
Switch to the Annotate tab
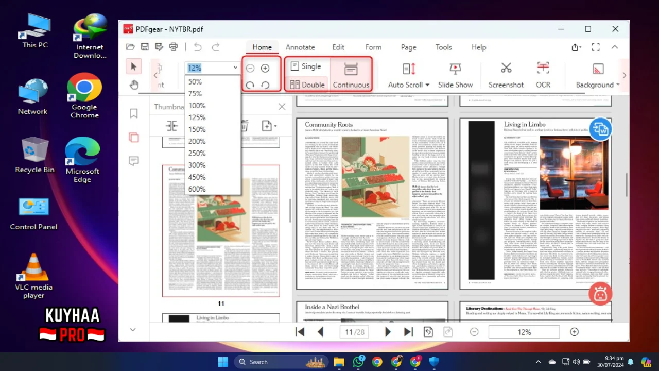[x=300, y=47]
